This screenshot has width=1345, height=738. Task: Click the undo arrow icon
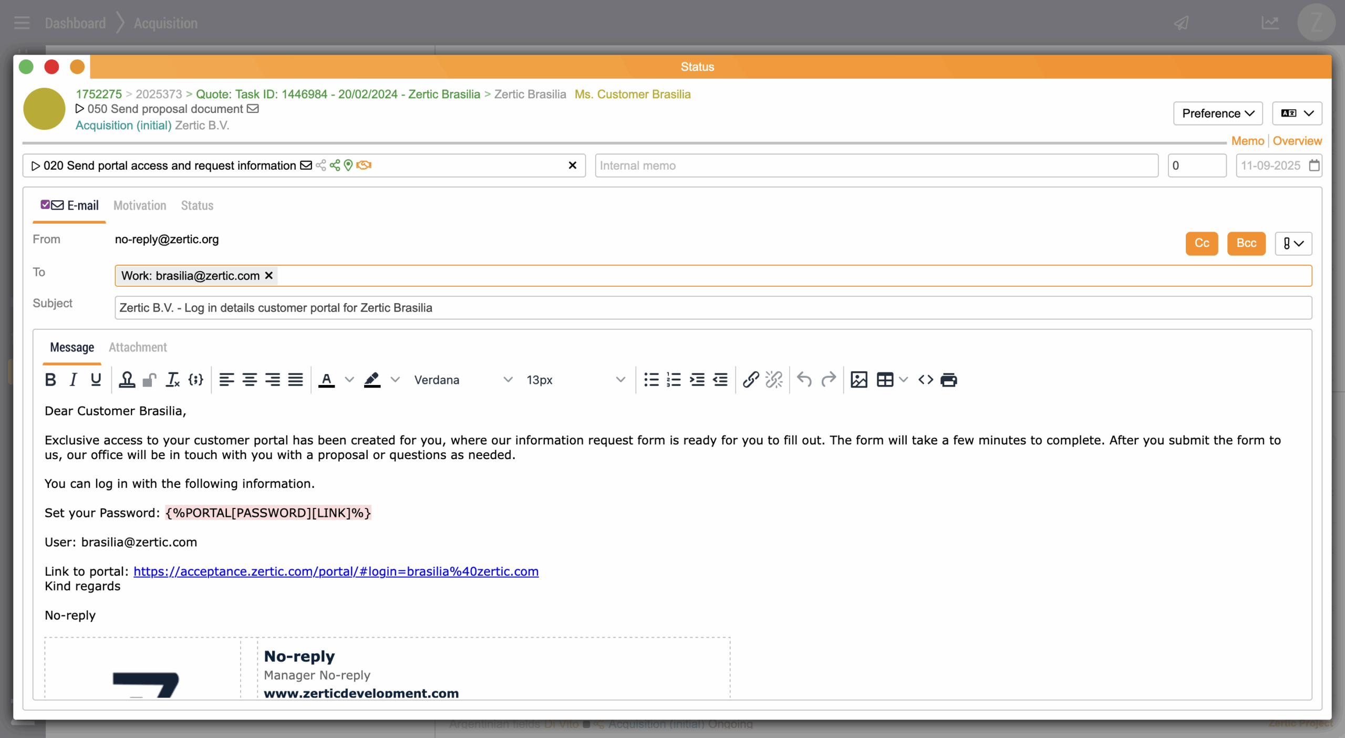click(804, 379)
